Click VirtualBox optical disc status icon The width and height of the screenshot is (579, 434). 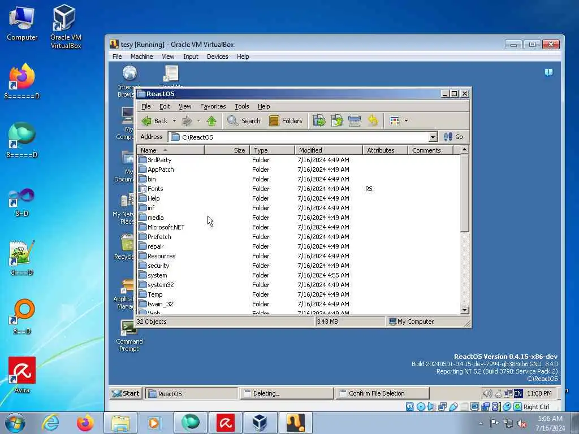pyautogui.click(x=421, y=407)
